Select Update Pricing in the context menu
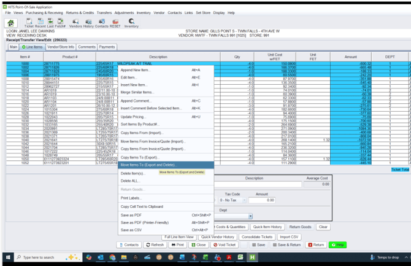This screenshot has width=411, height=266. (166, 117)
